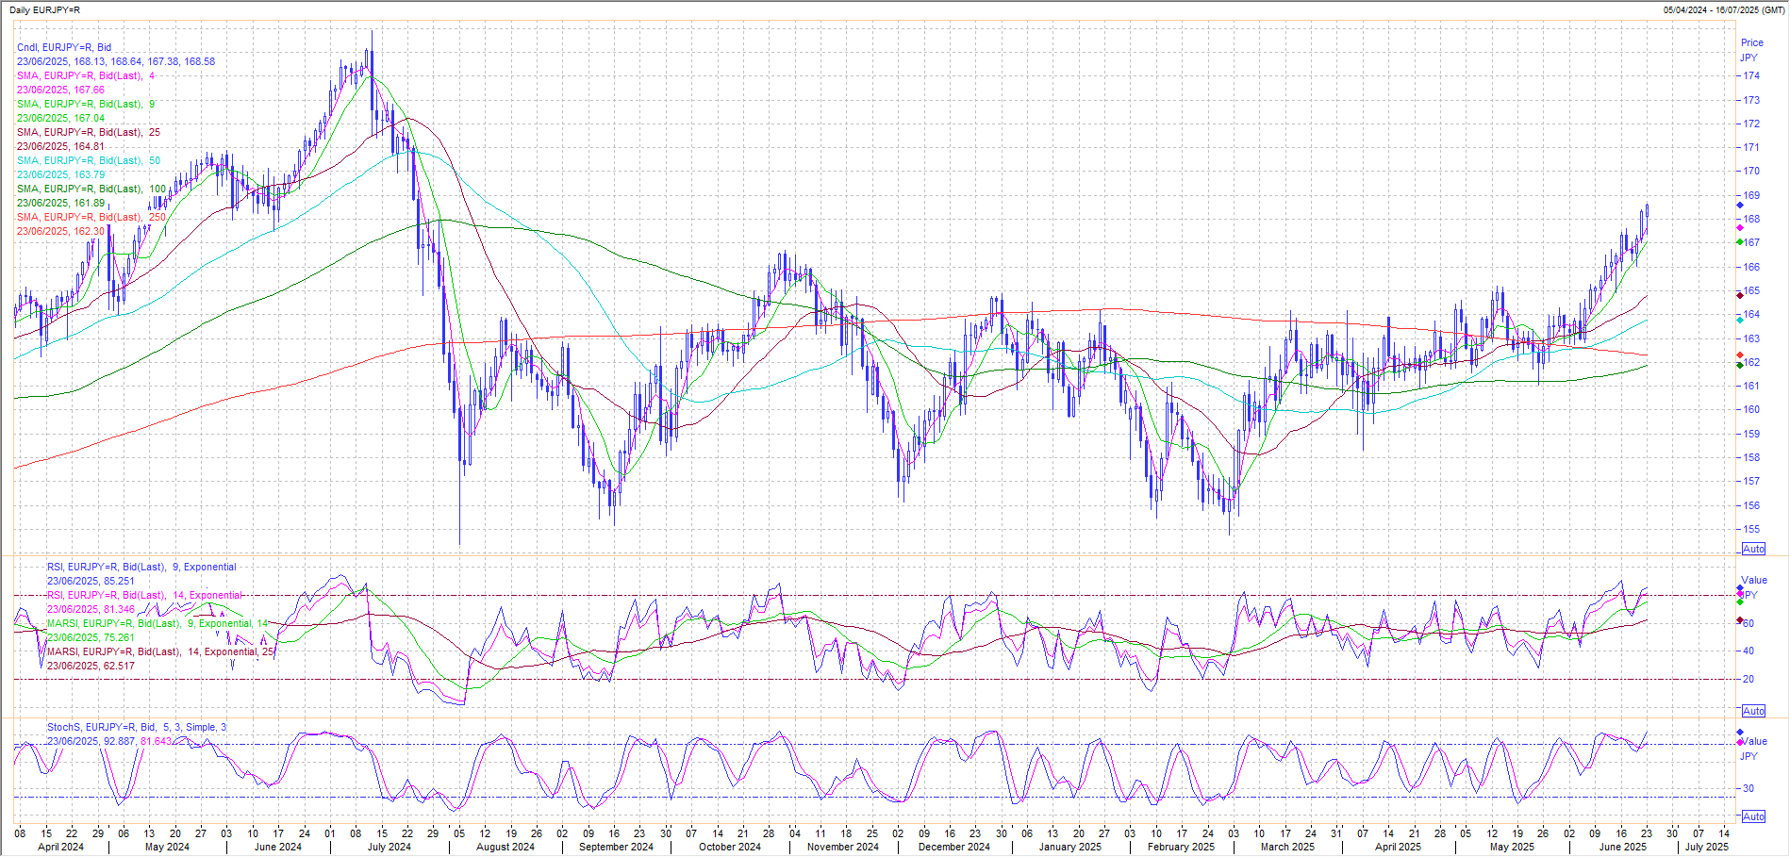Click the Auto scale button on the Stochastic pane

[x=1753, y=816]
